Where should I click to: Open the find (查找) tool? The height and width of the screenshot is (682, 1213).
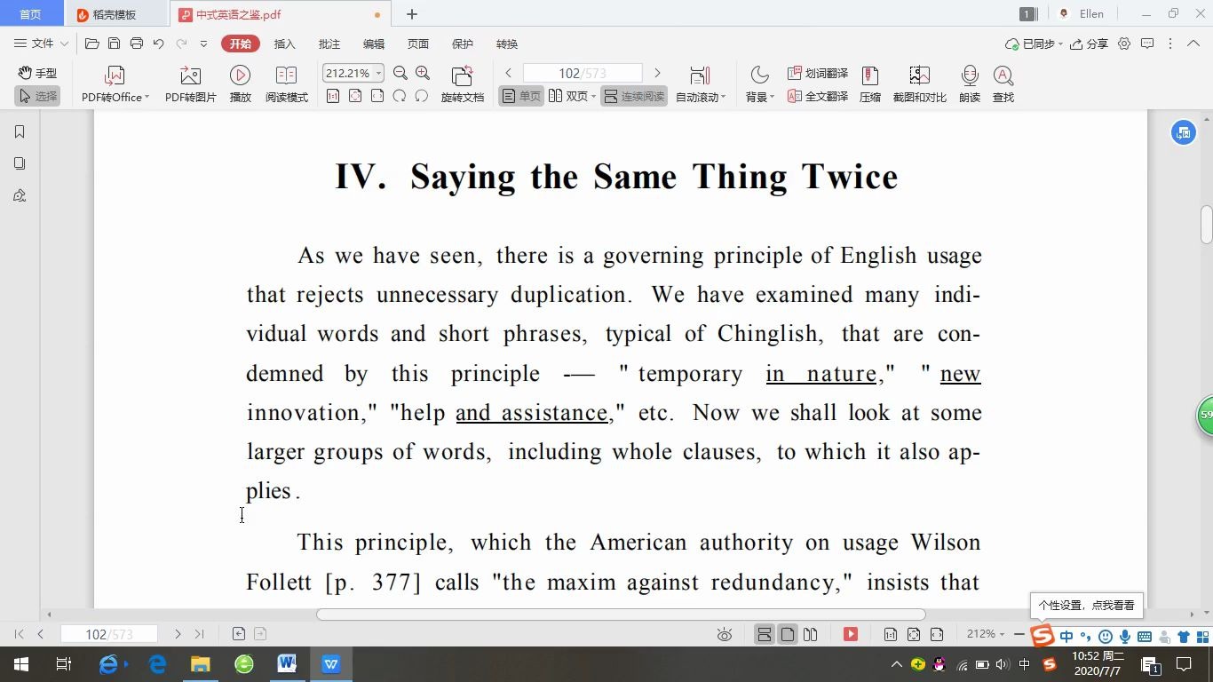click(1003, 85)
